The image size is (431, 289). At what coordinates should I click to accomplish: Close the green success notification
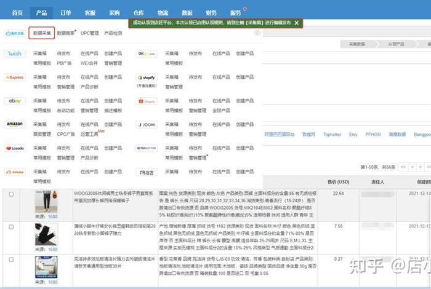coord(297,23)
